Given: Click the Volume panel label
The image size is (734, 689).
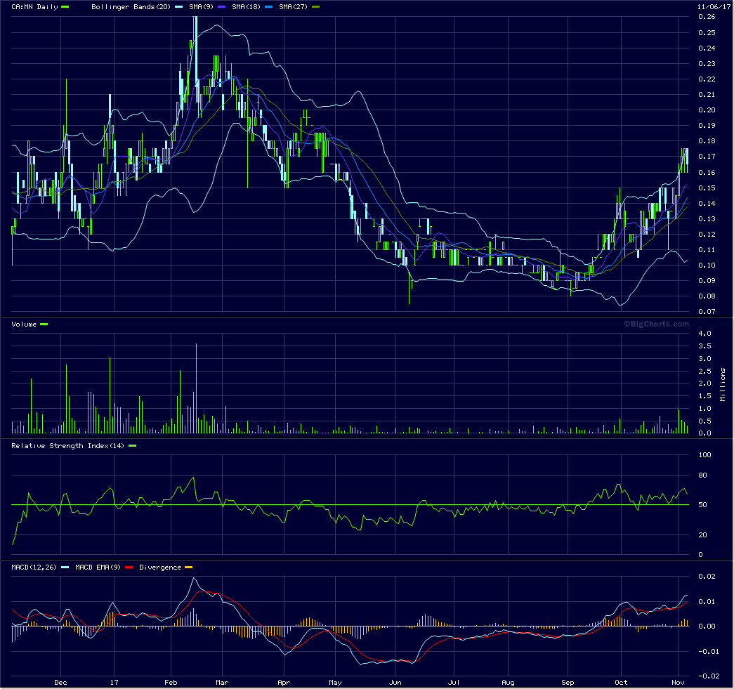Looking at the screenshot, I should [24, 324].
